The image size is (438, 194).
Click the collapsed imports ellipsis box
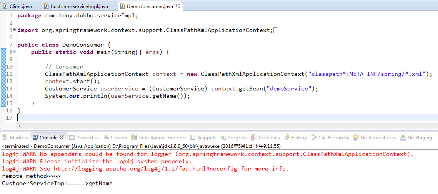[x=275, y=30]
